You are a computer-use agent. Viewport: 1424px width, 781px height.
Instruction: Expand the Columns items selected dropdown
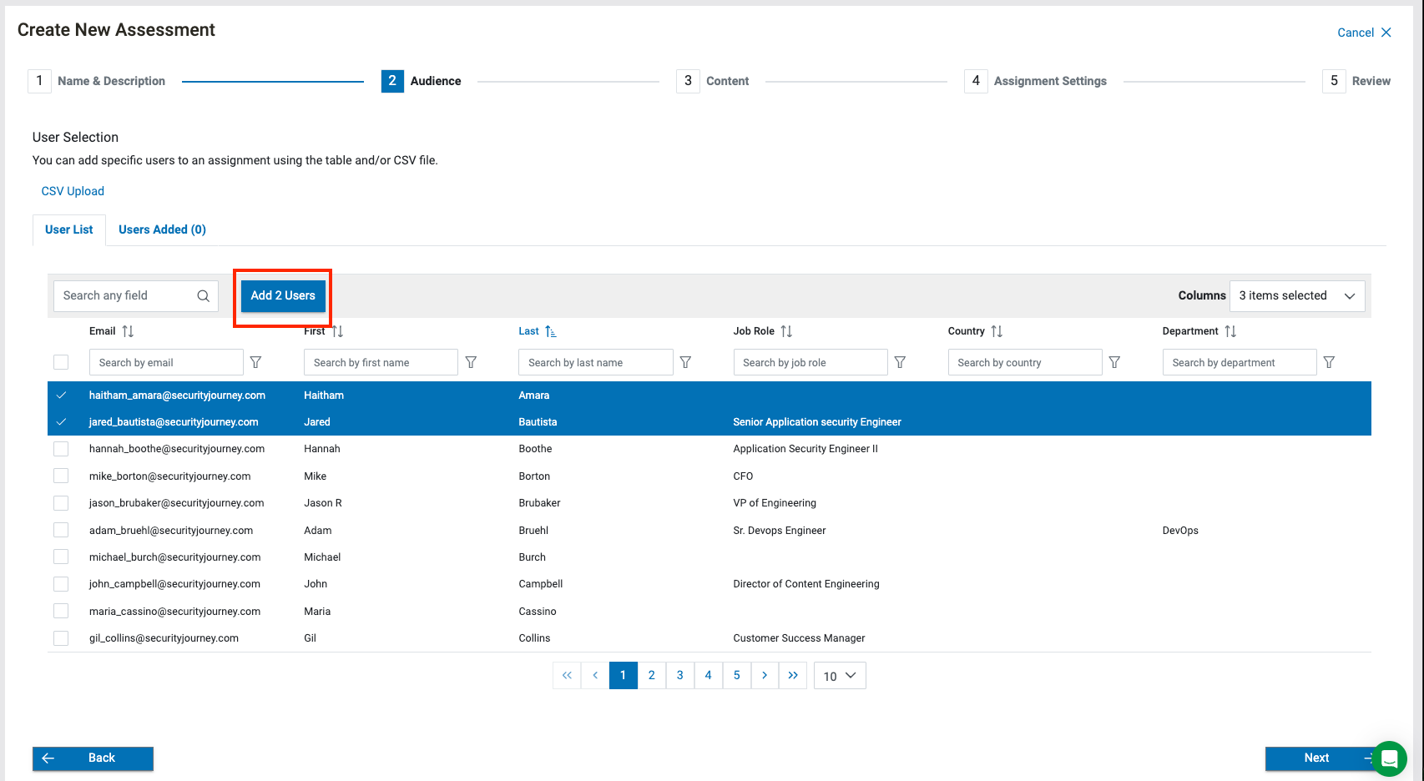tap(1296, 296)
